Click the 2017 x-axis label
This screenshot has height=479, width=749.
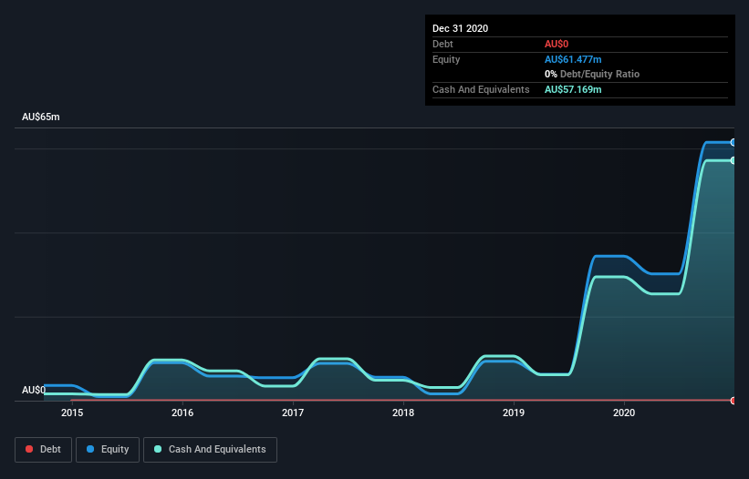(x=293, y=413)
